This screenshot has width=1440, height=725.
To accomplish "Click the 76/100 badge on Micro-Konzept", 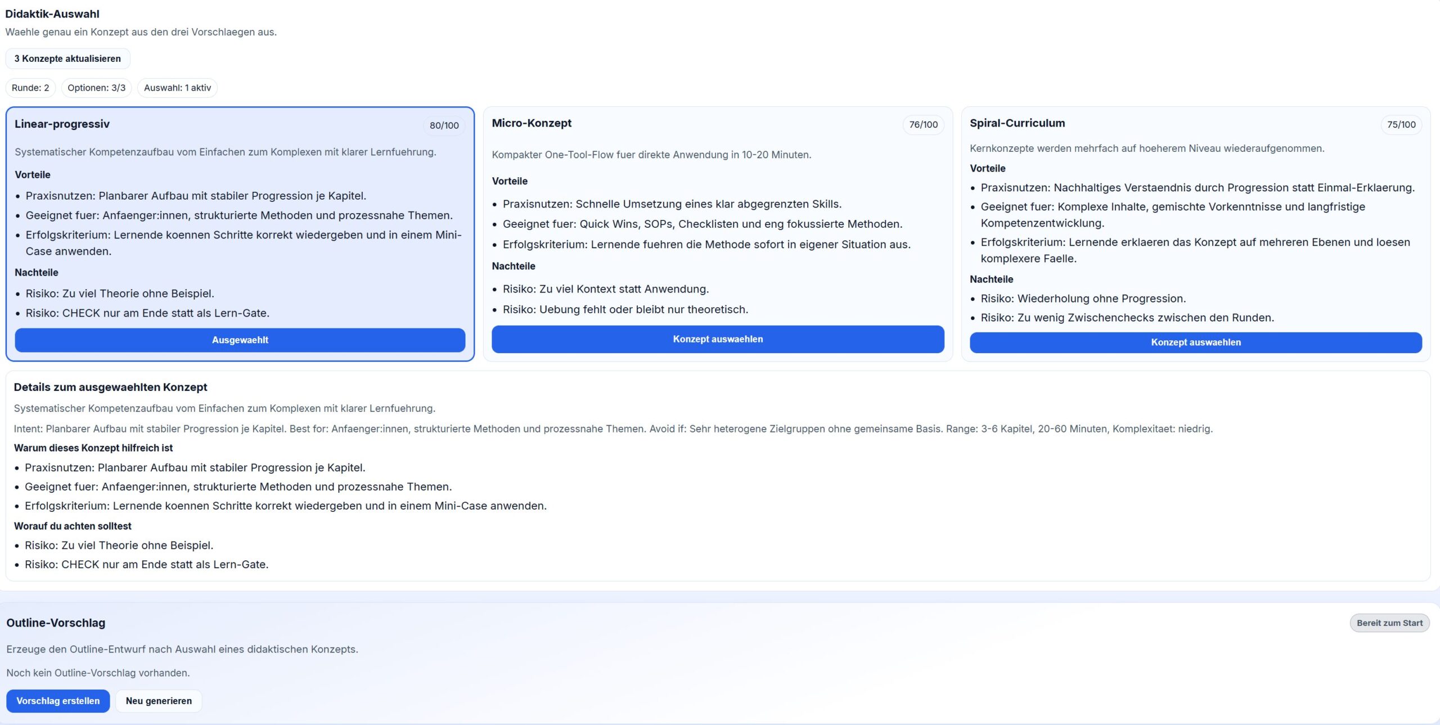I will (x=923, y=125).
